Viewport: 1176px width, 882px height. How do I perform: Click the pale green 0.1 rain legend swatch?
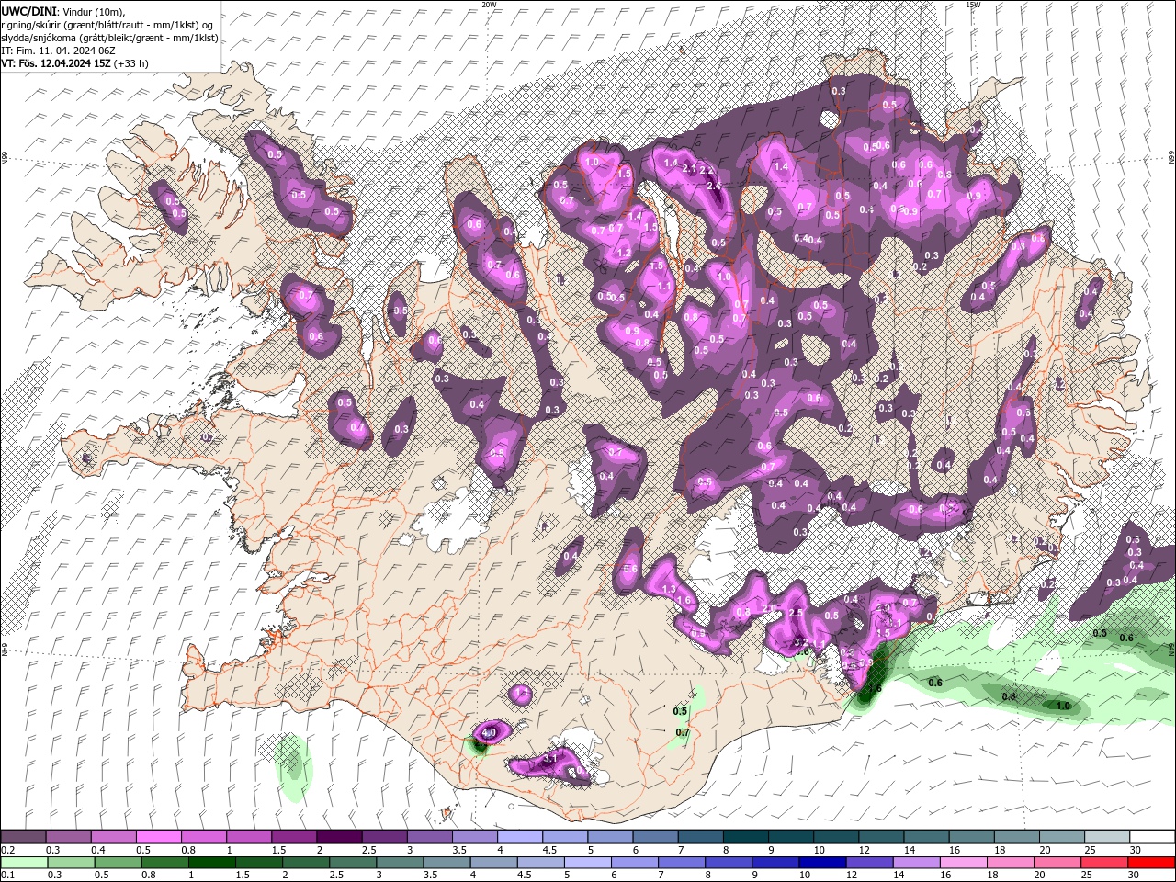pos(23,862)
